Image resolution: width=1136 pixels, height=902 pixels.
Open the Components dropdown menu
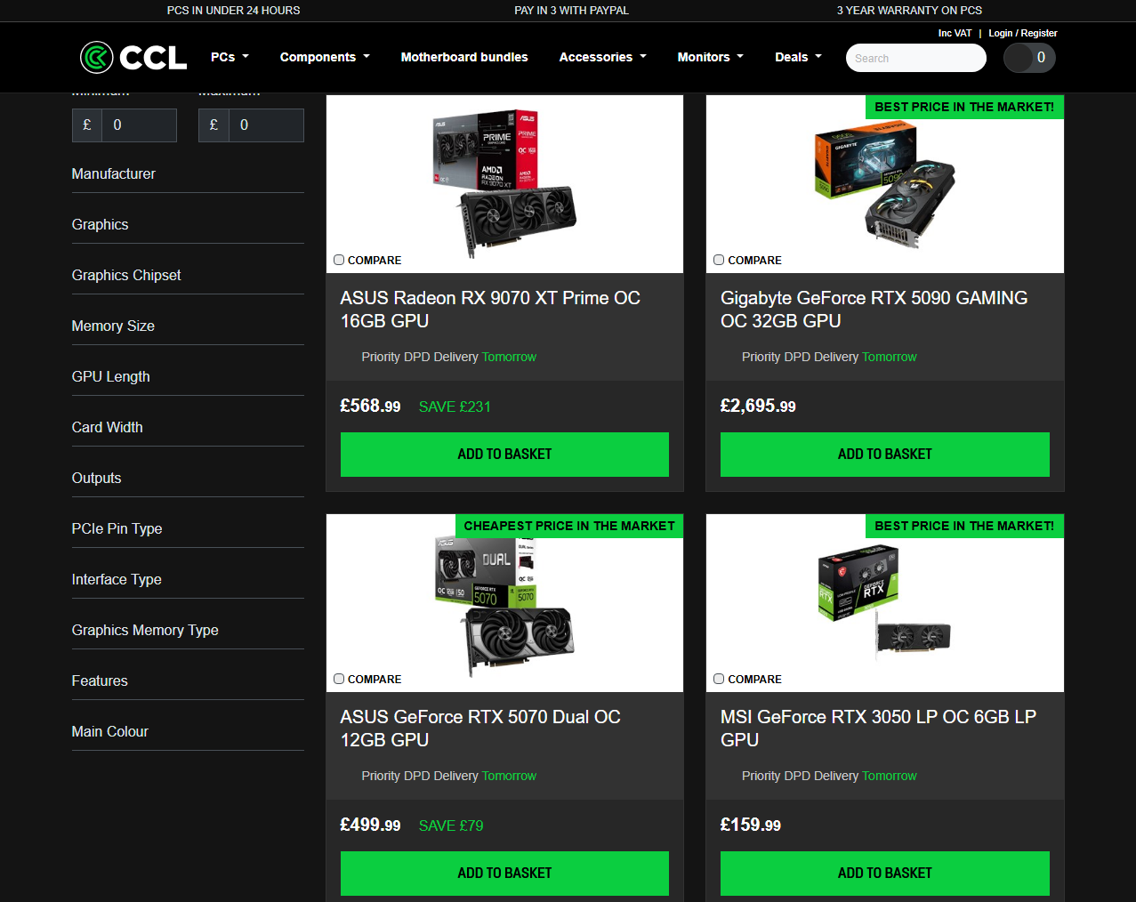[x=325, y=57]
